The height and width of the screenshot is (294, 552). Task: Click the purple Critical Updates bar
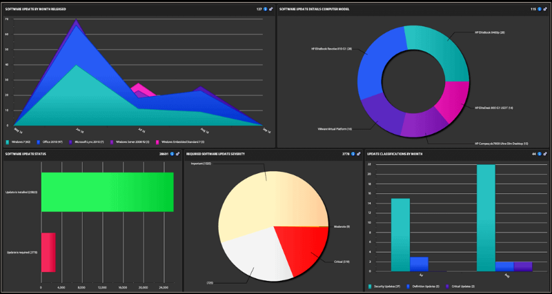523,266
